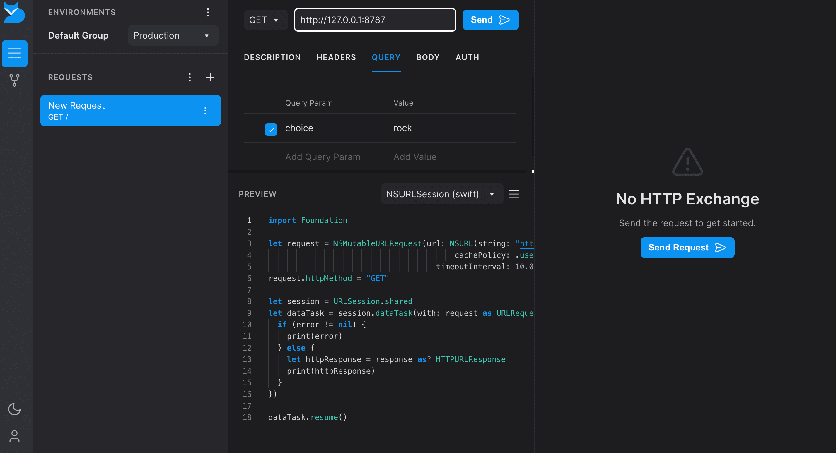Edit the 'choice' param name
The width and height of the screenshot is (836, 453).
299,128
